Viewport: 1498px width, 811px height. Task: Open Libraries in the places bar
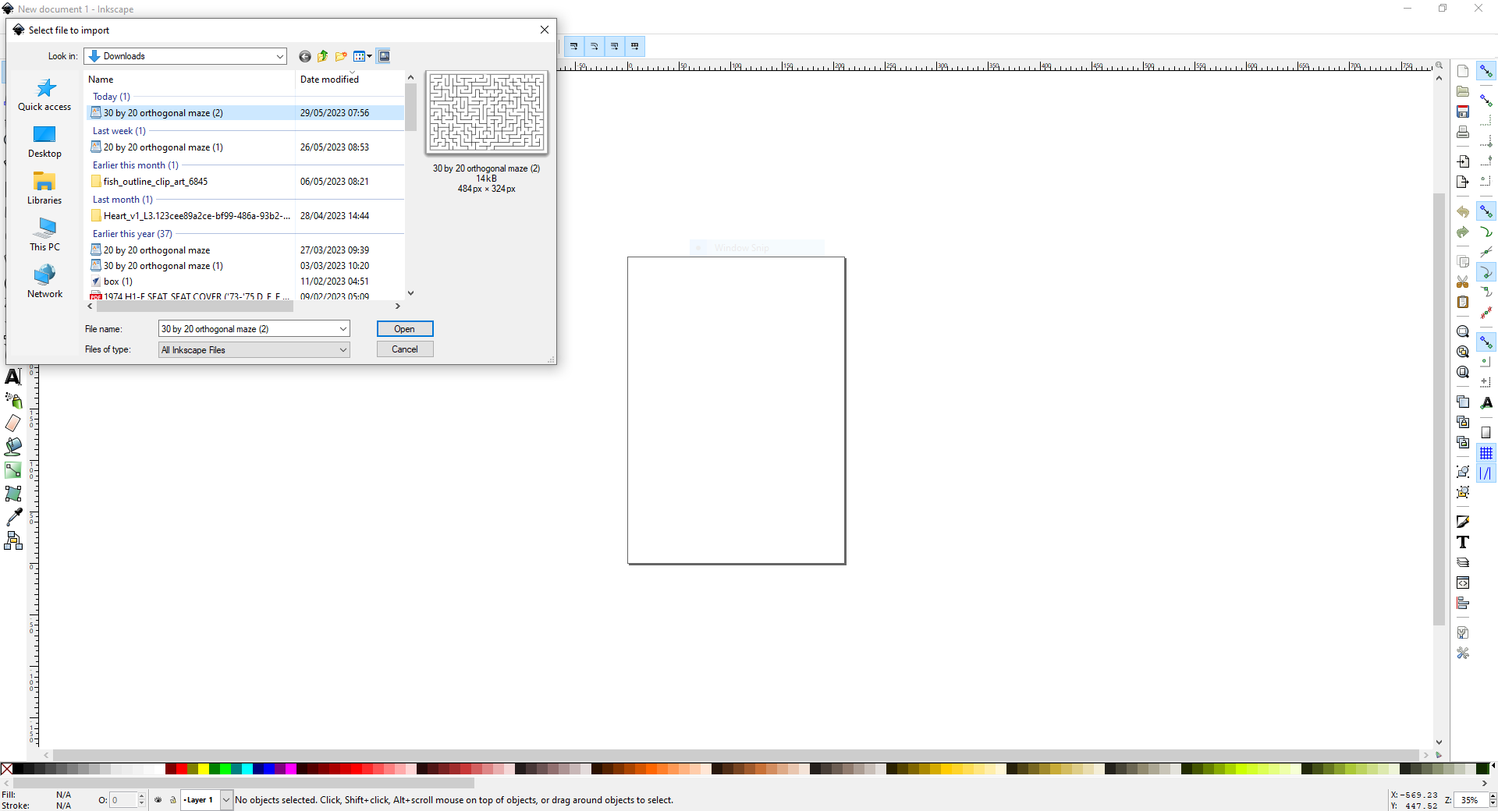click(x=44, y=189)
